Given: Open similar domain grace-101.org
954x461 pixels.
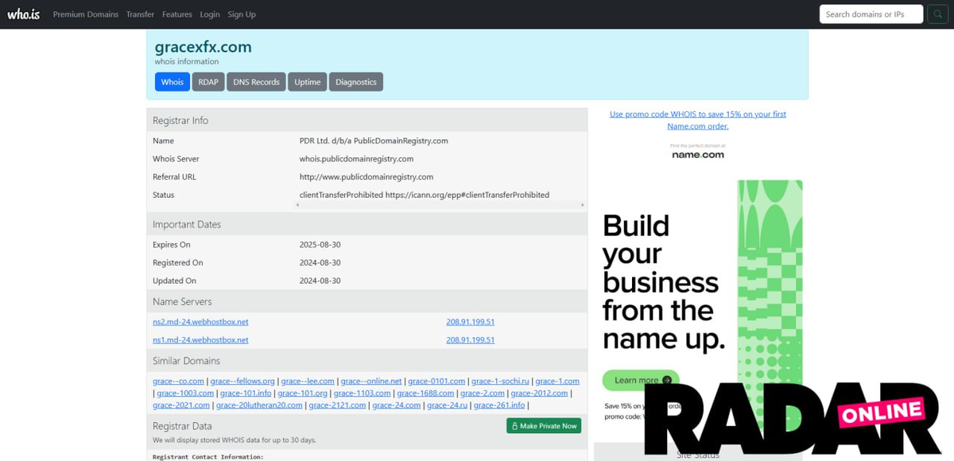Looking at the screenshot, I should point(303,393).
